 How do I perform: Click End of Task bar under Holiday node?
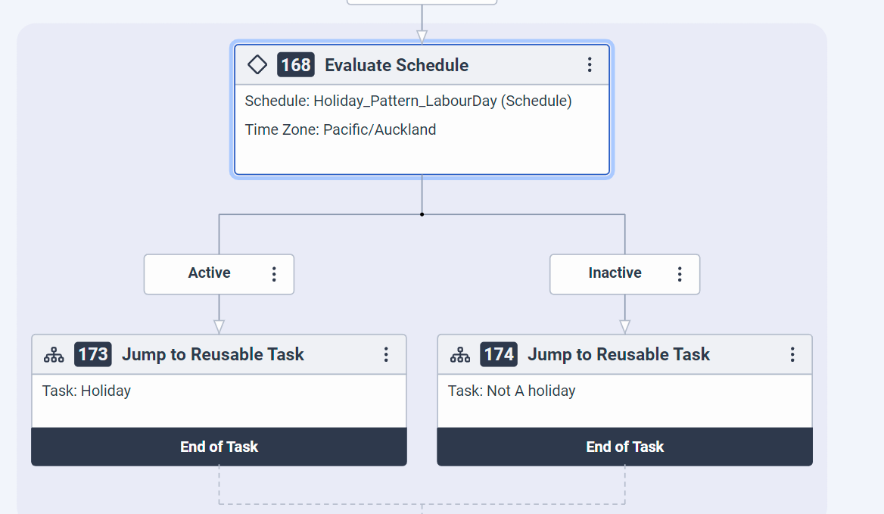[x=219, y=447]
